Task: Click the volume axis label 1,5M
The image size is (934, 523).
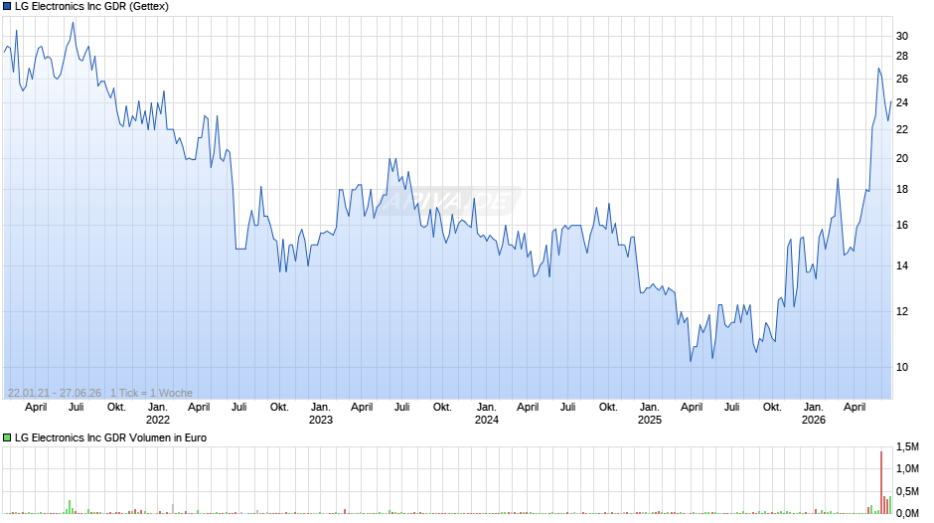Action: coord(907,446)
